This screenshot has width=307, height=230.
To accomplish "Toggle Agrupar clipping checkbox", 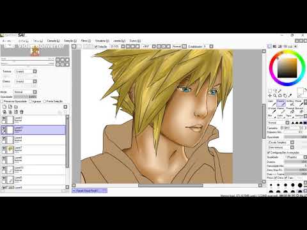I will click(30, 102).
